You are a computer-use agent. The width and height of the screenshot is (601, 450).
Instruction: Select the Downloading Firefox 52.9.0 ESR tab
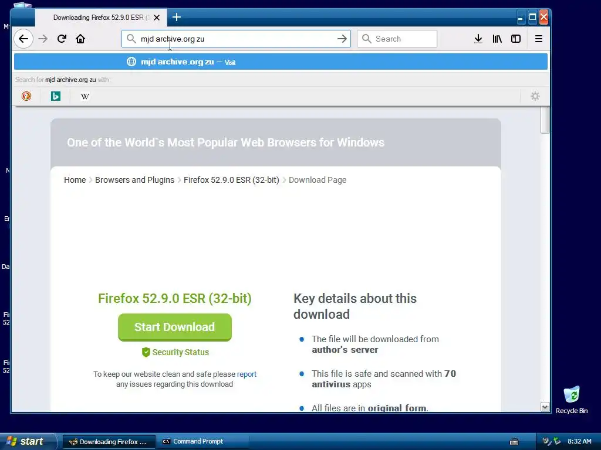pos(101,18)
